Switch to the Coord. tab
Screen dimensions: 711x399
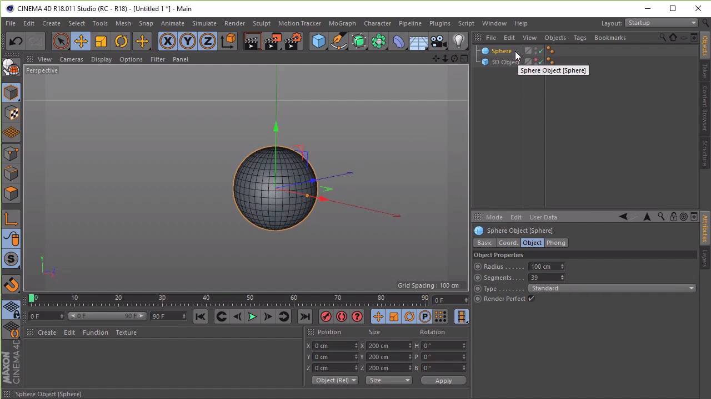pyautogui.click(x=508, y=243)
